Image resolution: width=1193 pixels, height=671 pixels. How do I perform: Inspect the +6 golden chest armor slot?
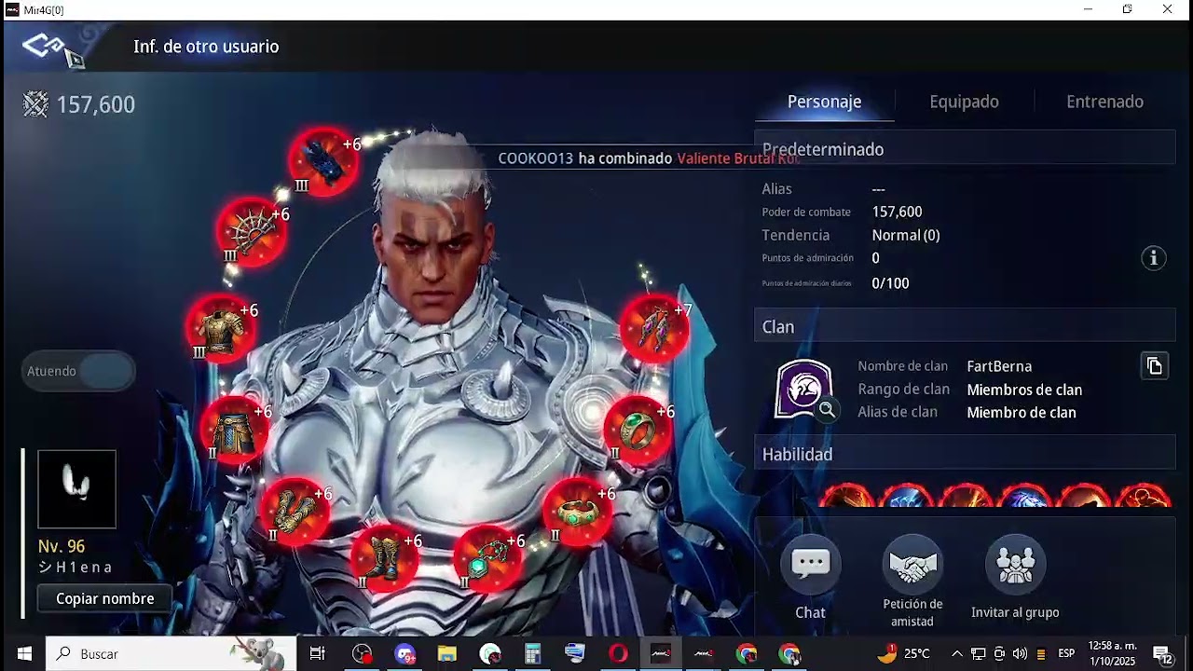point(221,327)
